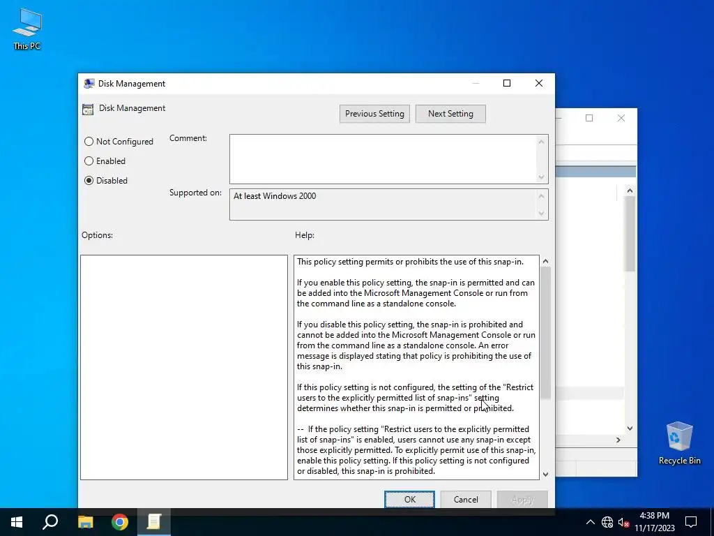Click the Help pane scroll up arrow
714x536 pixels.
[x=545, y=261]
